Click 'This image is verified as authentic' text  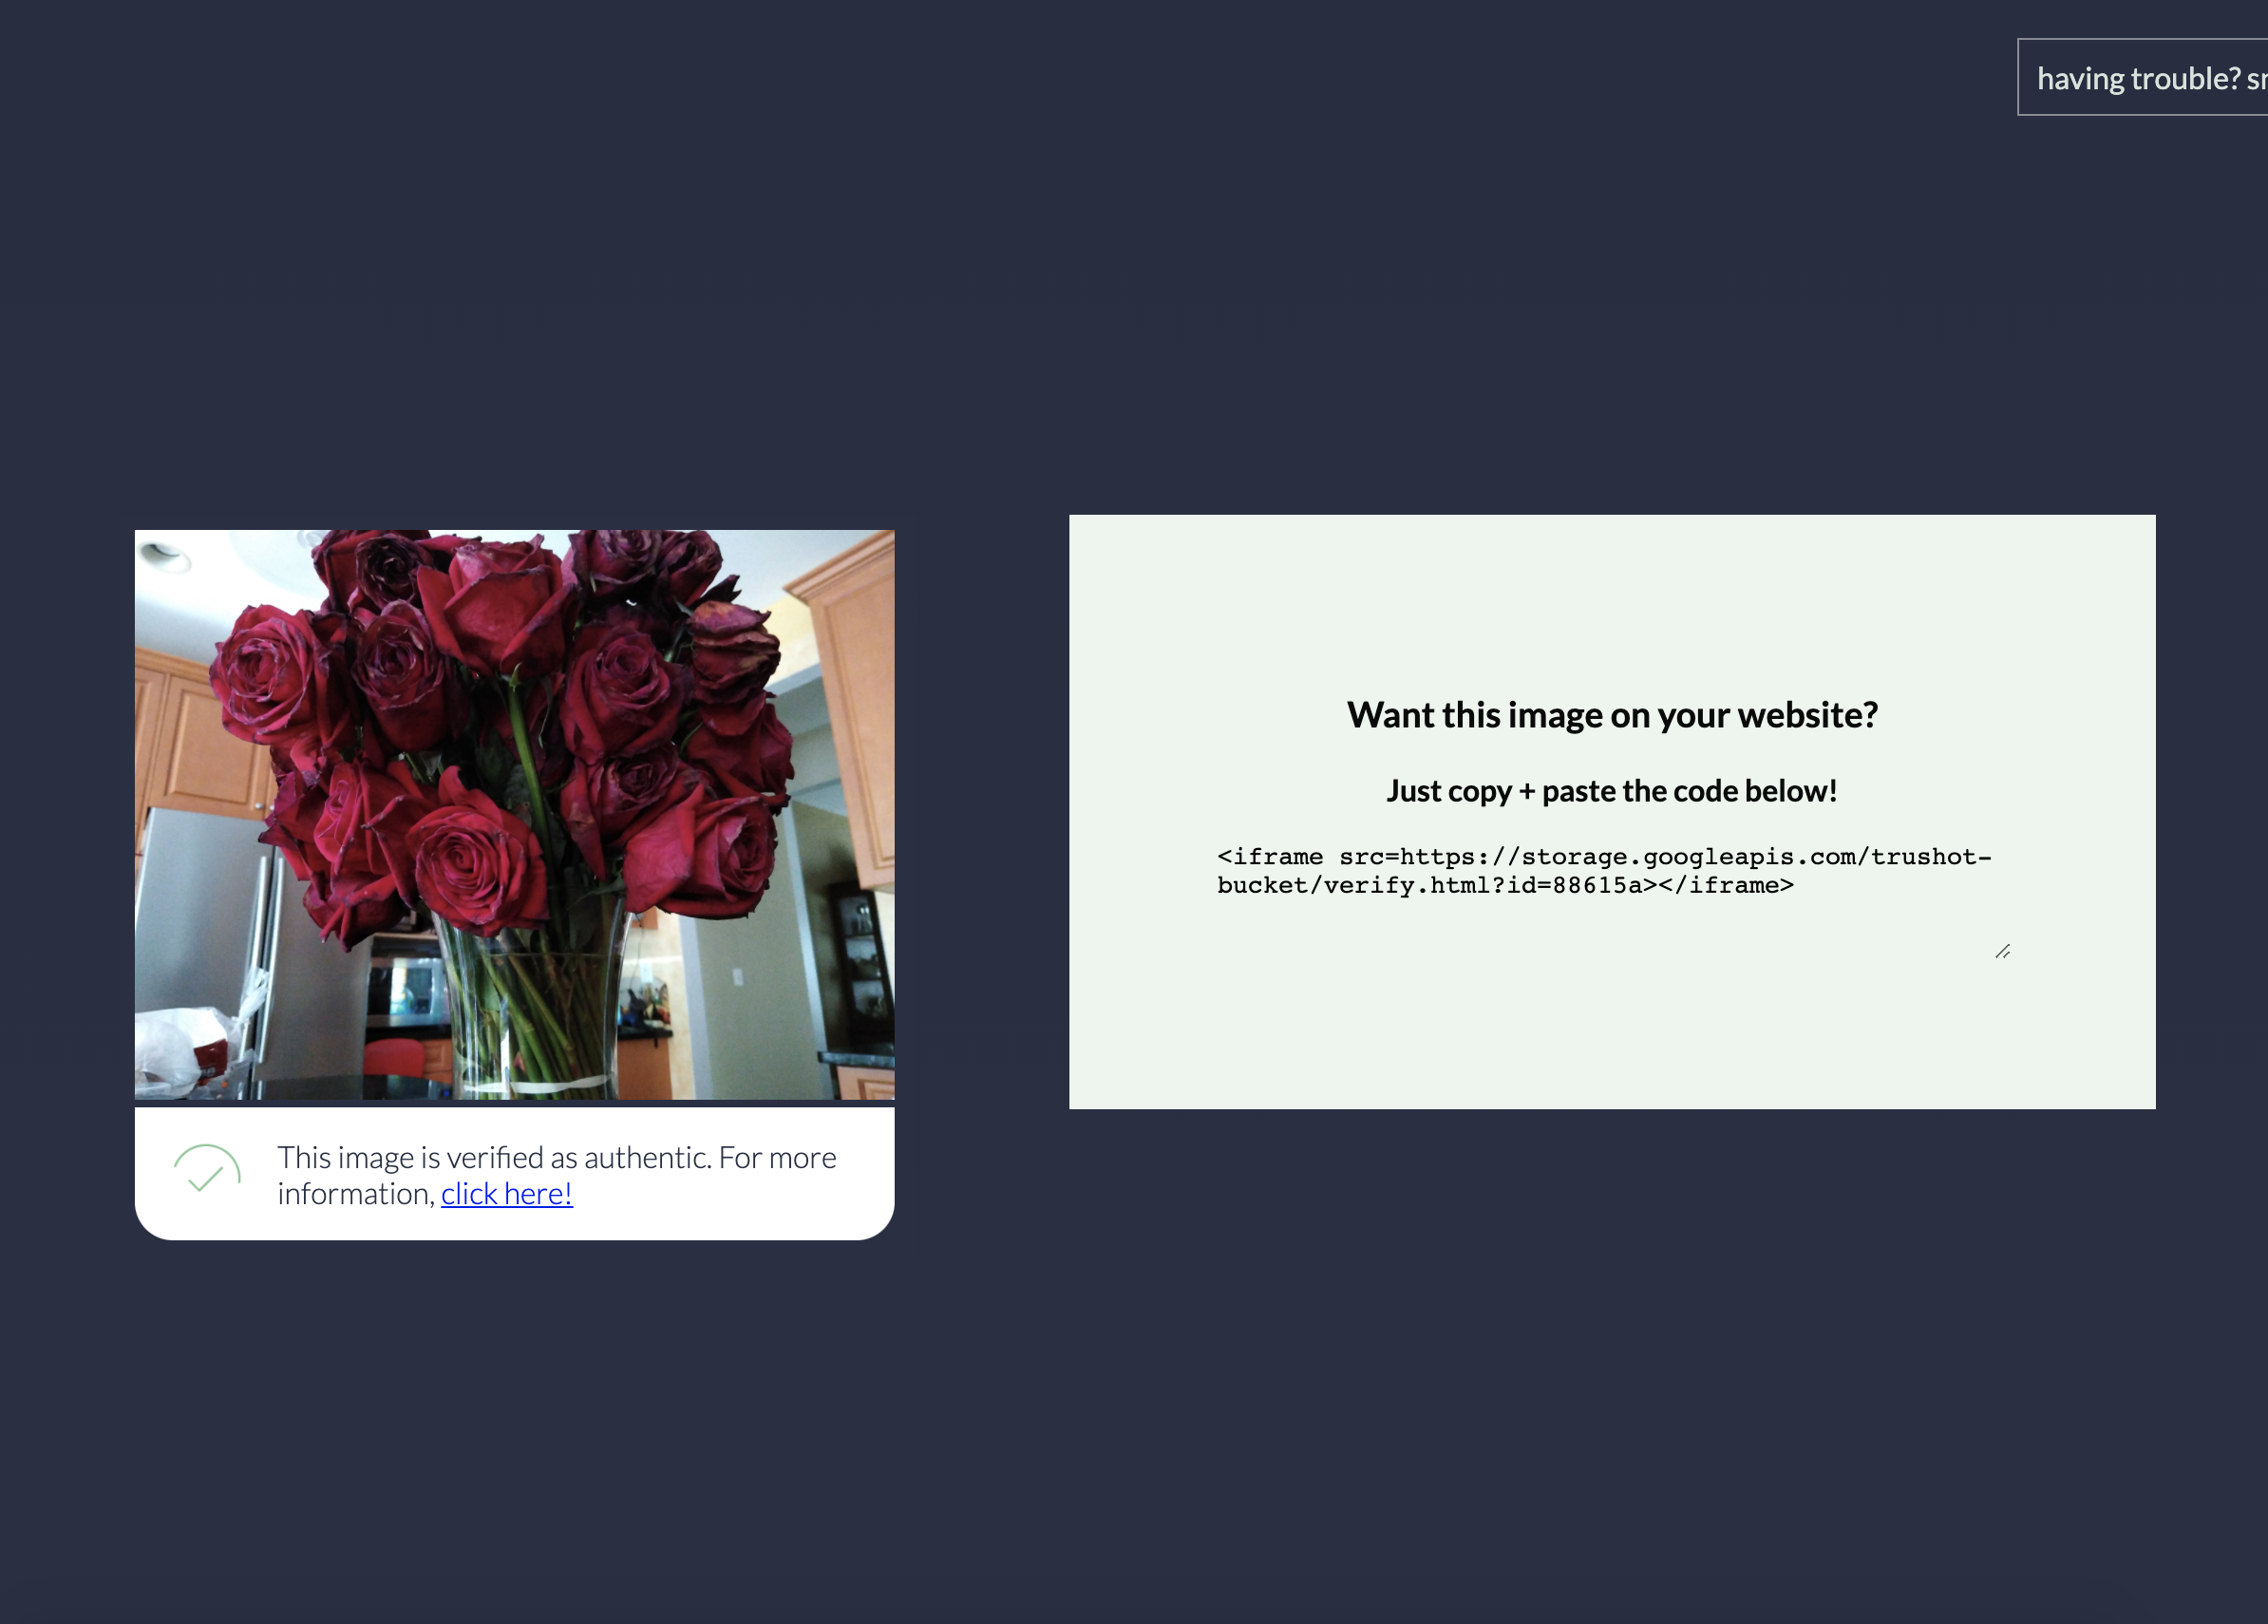point(494,1157)
